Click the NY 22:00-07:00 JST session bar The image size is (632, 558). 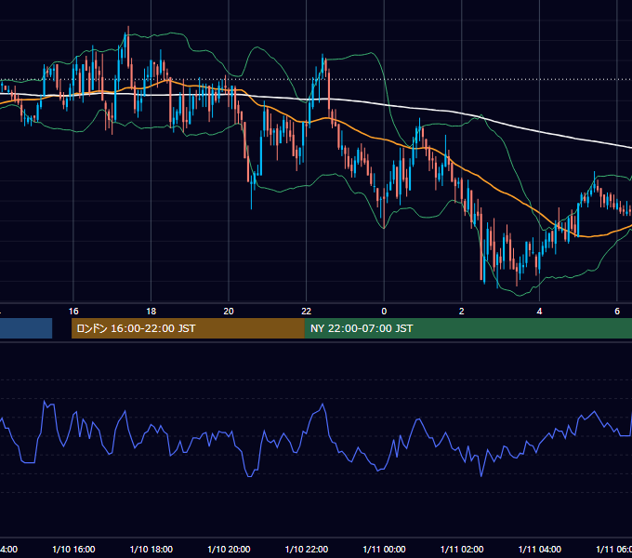pos(467,328)
